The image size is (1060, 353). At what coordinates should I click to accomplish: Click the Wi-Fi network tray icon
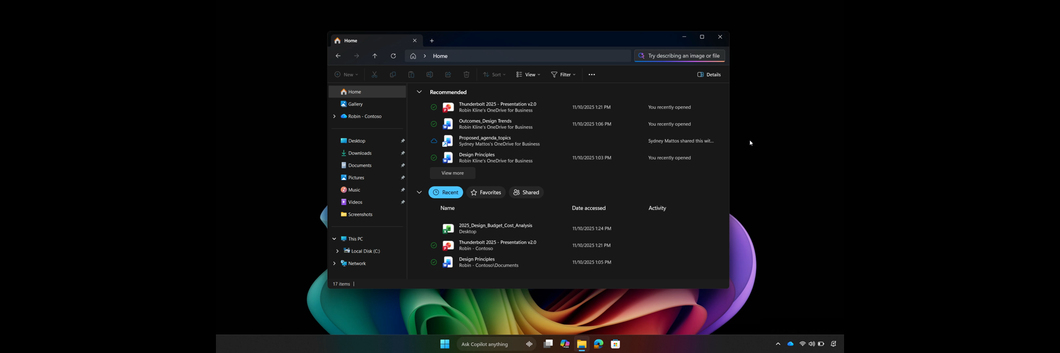tap(802, 344)
